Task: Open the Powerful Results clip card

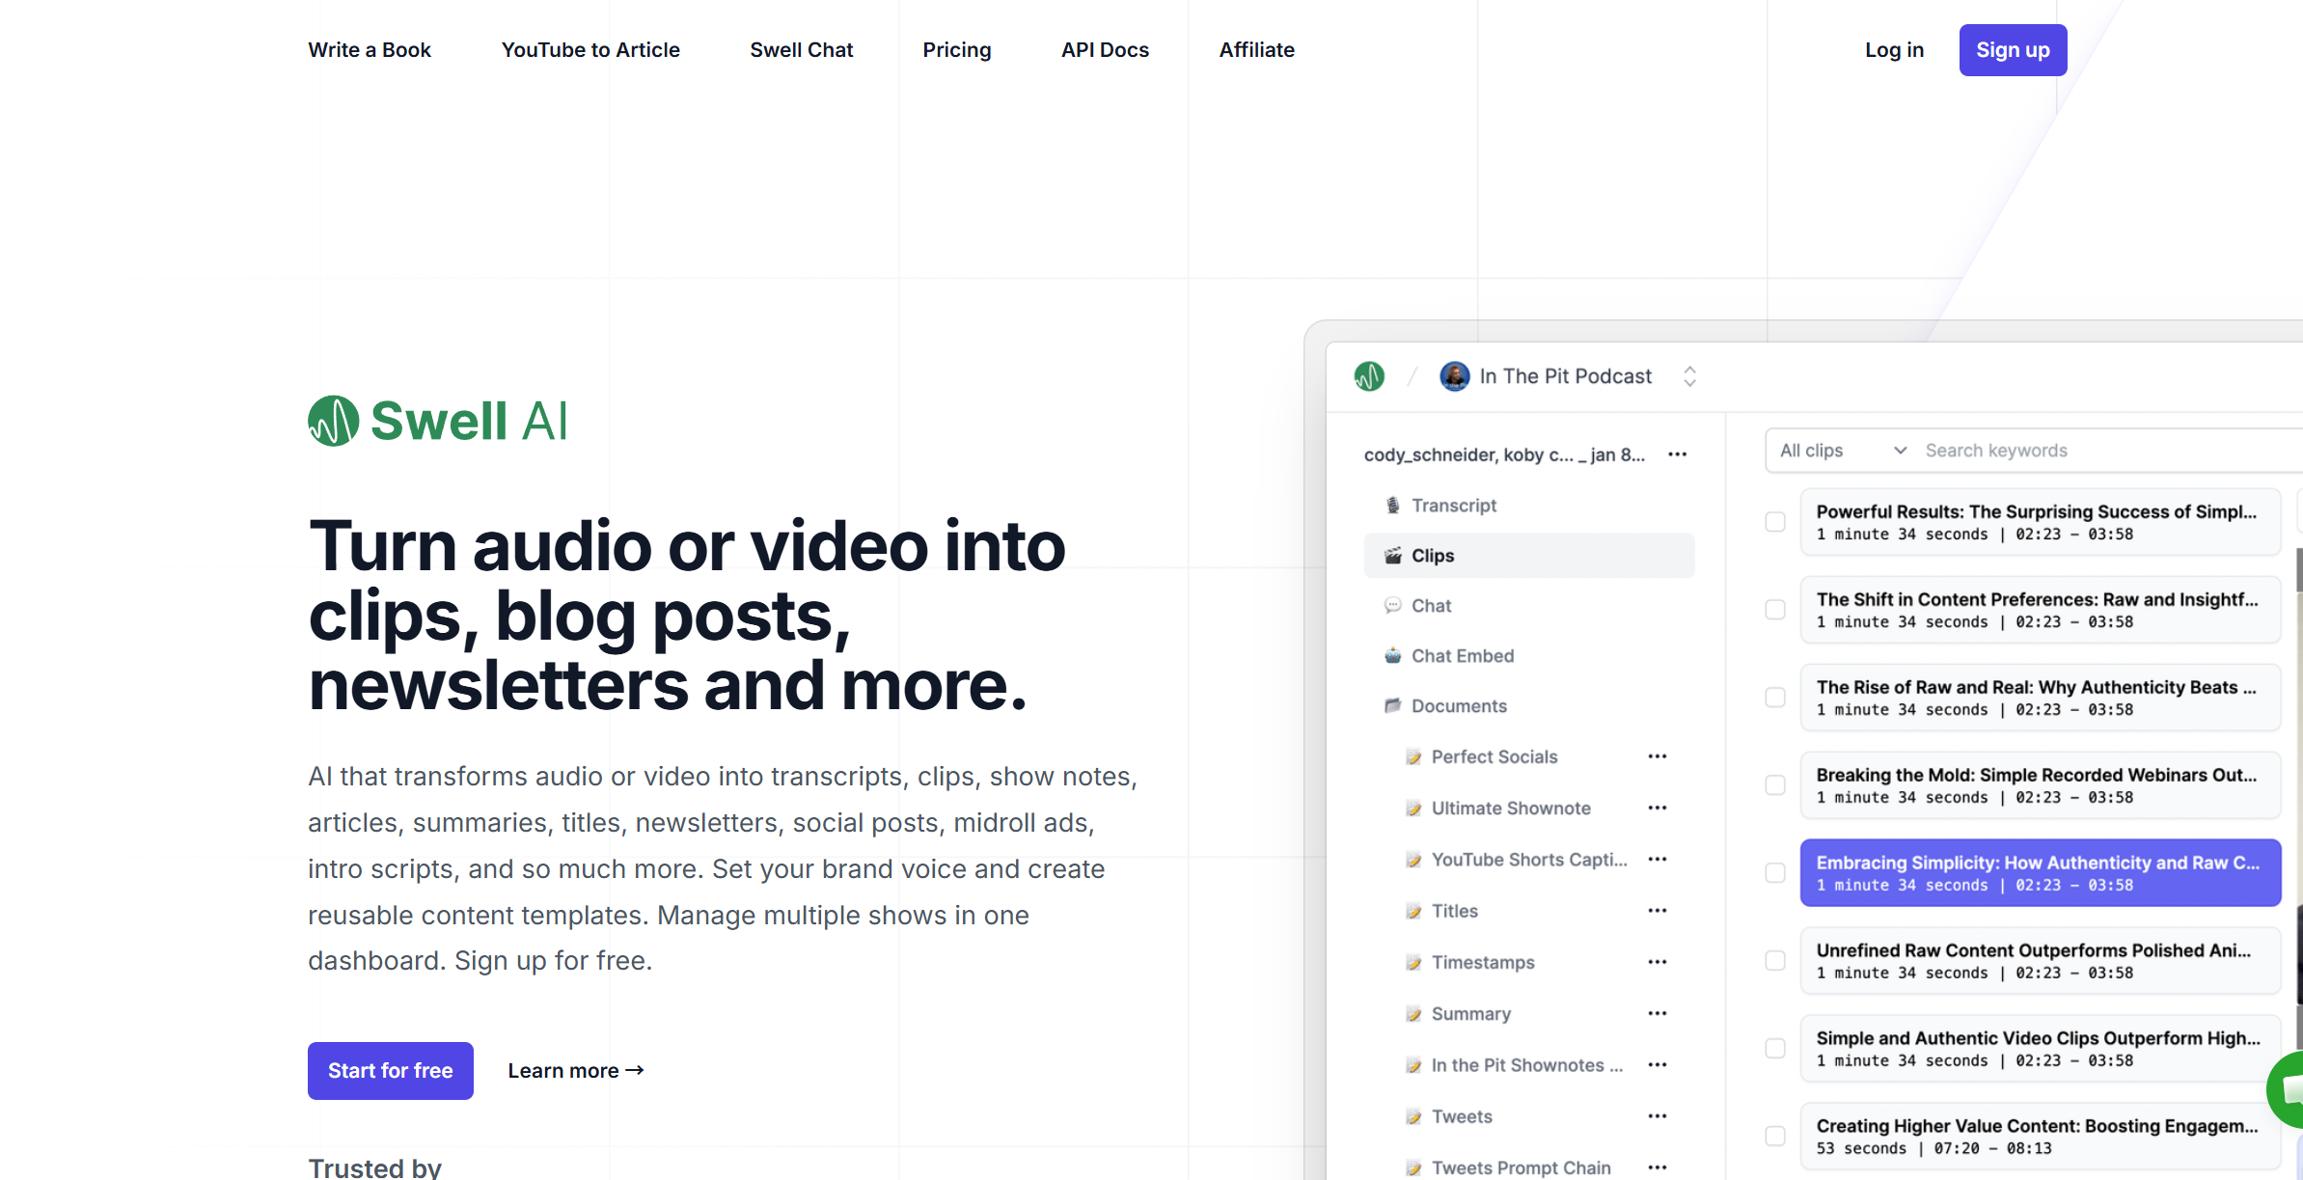Action: 2041,522
